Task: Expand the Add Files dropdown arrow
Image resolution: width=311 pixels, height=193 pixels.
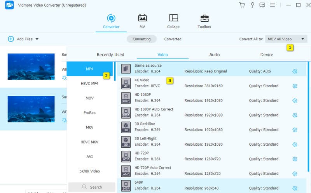Action: pyautogui.click(x=37, y=39)
